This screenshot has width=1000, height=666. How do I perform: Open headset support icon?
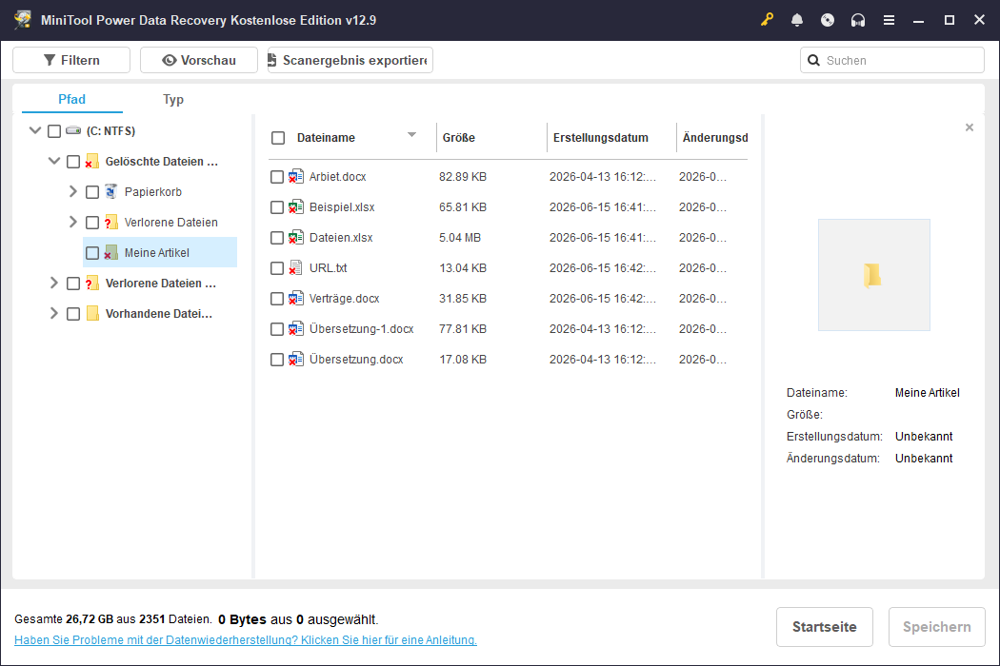[858, 20]
